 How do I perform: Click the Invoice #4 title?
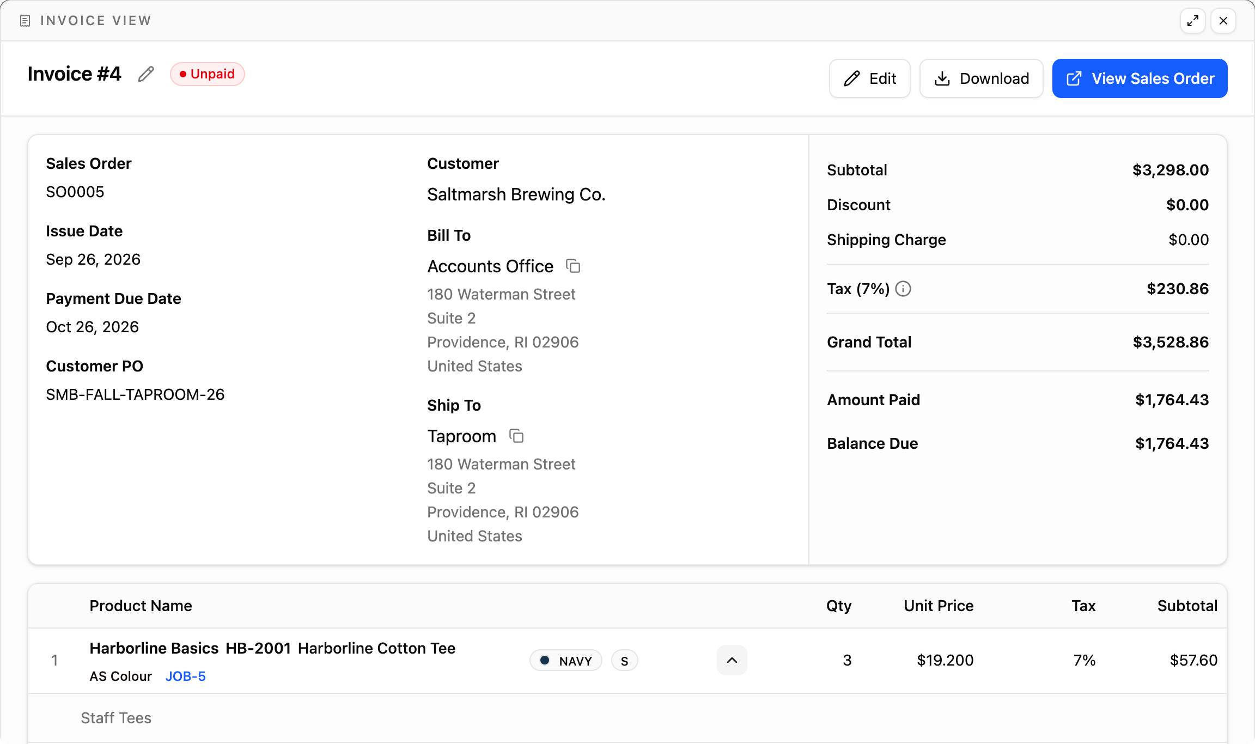[75, 74]
